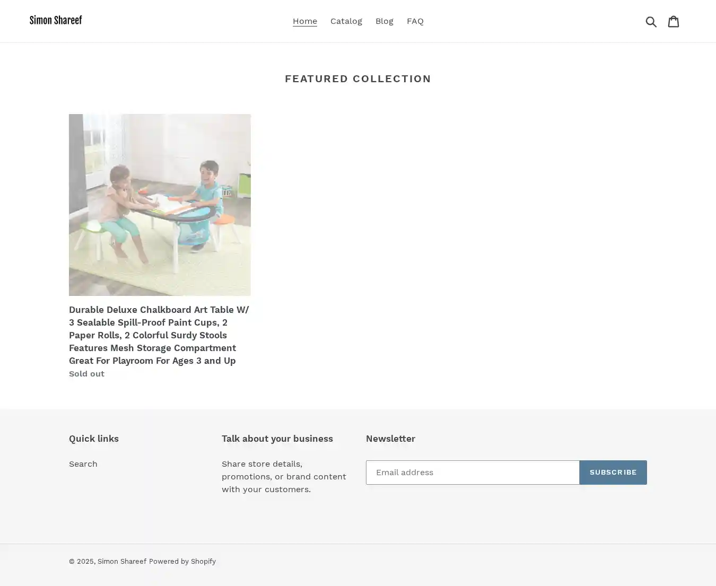Select the Featured Collection heading
The height and width of the screenshot is (586, 716).
pos(358,78)
